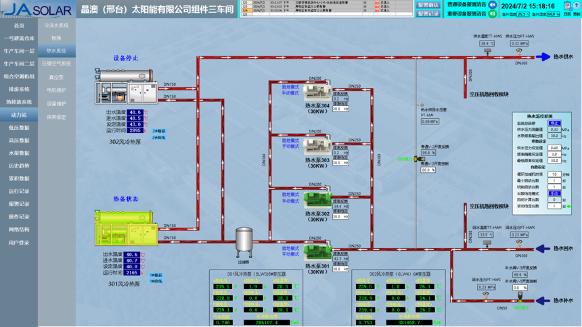Mute normal equipment alarm sound

[492, 5]
